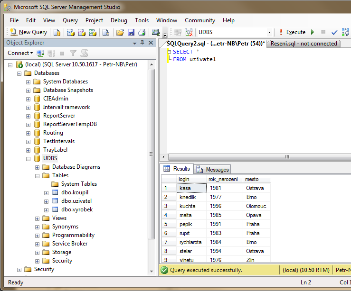Select the dbo.vyrobek table
Viewport: 351px width, 291px height.
pyautogui.click(x=77, y=209)
